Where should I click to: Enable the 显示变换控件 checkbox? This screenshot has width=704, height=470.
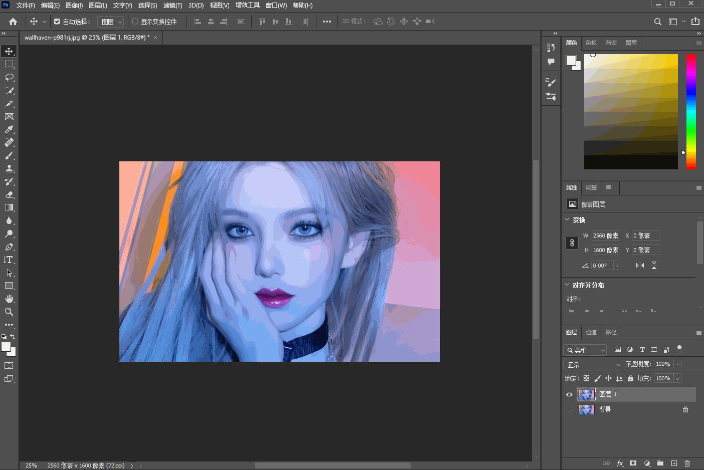coord(135,22)
